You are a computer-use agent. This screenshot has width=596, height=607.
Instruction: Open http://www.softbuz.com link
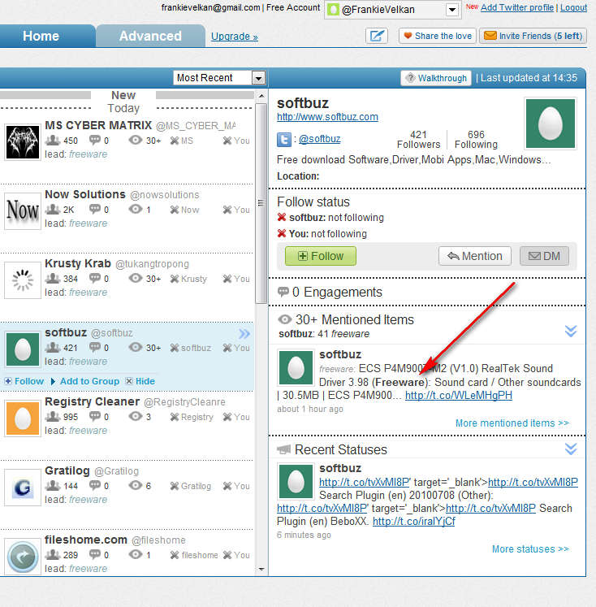click(x=327, y=117)
